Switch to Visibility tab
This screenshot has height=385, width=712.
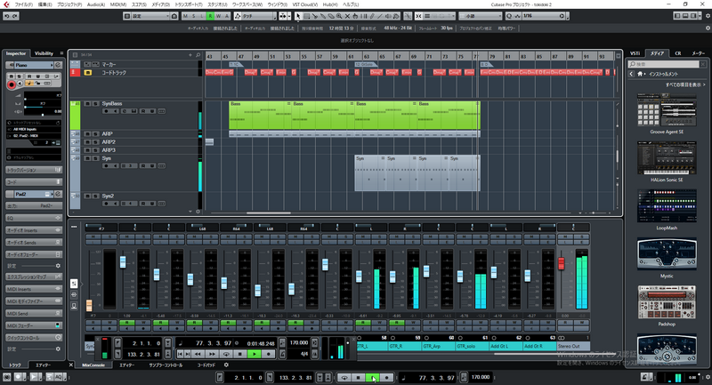[x=44, y=53]
